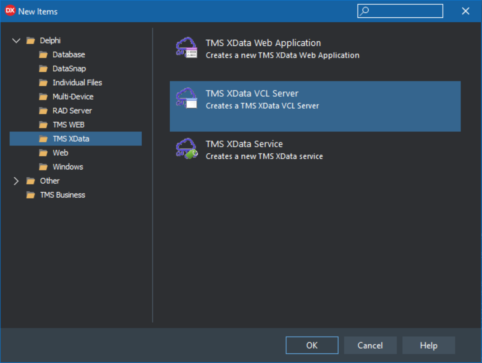Click the Delphi folder icon
This screenshot has height=363, width=482.
pos(31,41)
